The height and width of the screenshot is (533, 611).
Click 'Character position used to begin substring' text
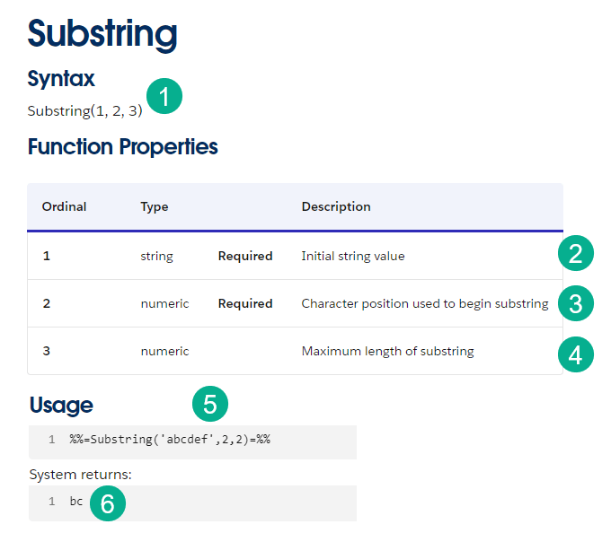(424, 303)
